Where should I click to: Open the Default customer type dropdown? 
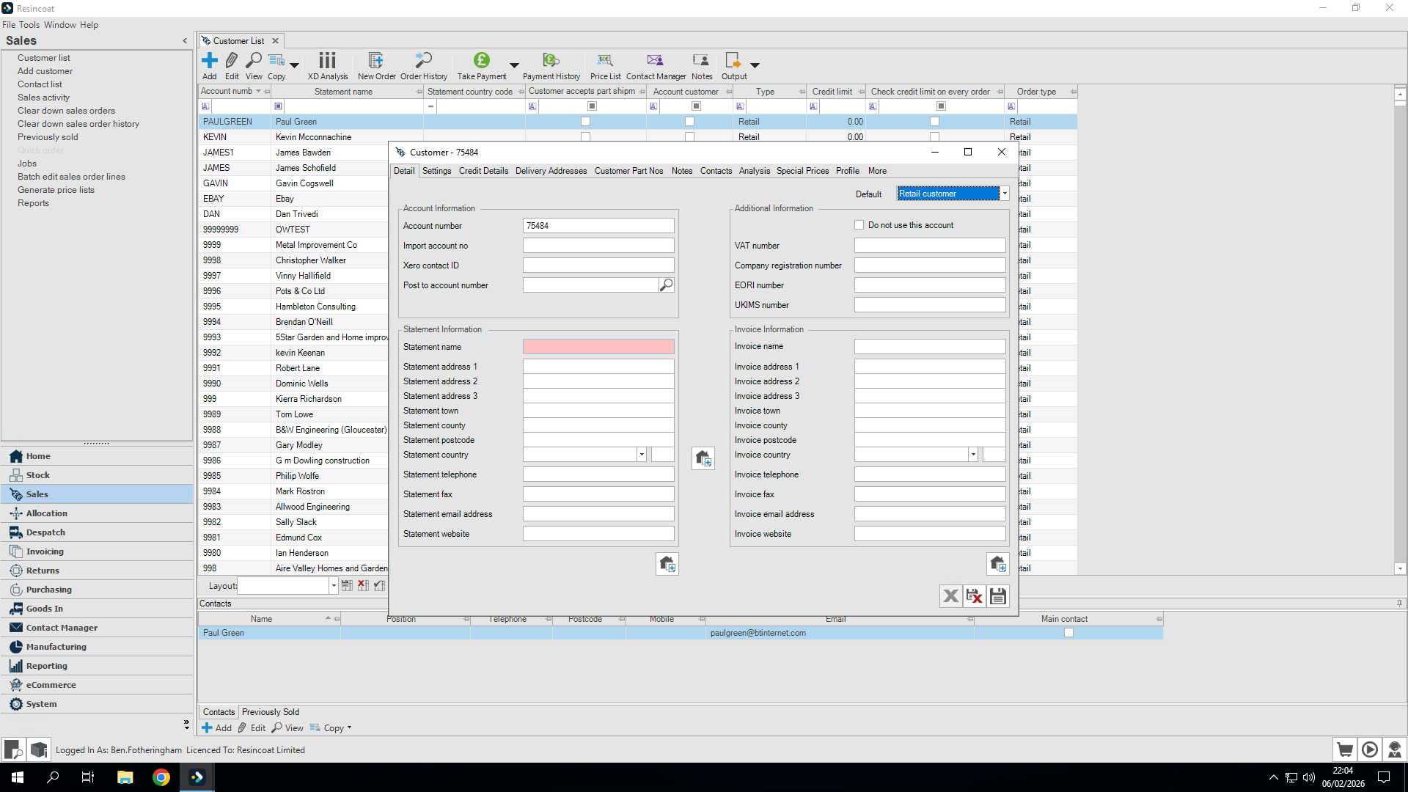[x=1005, y=194]
